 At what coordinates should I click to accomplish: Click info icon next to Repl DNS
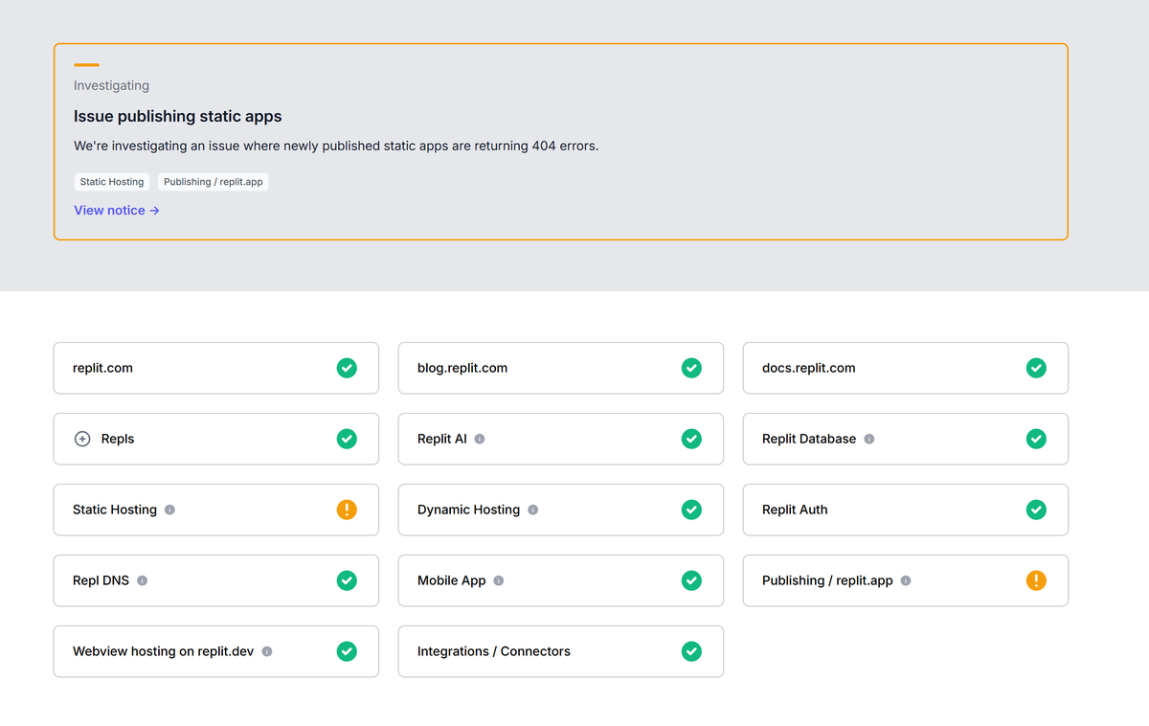(142, 580)
